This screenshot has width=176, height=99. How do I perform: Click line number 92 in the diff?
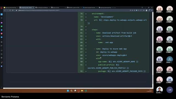click(81, 71)
